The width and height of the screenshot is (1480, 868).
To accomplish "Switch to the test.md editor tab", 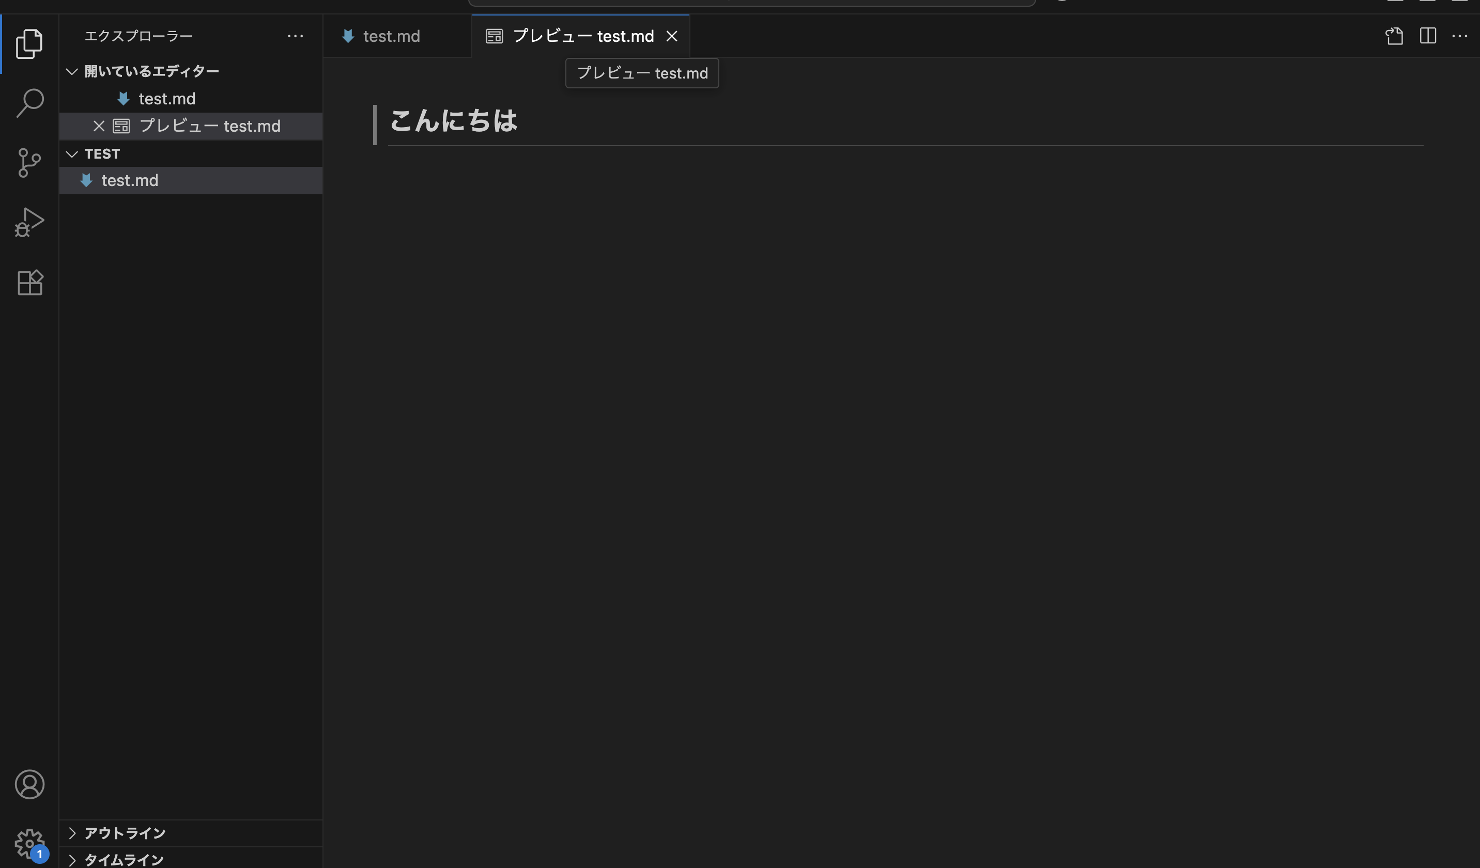I will 391,36.
